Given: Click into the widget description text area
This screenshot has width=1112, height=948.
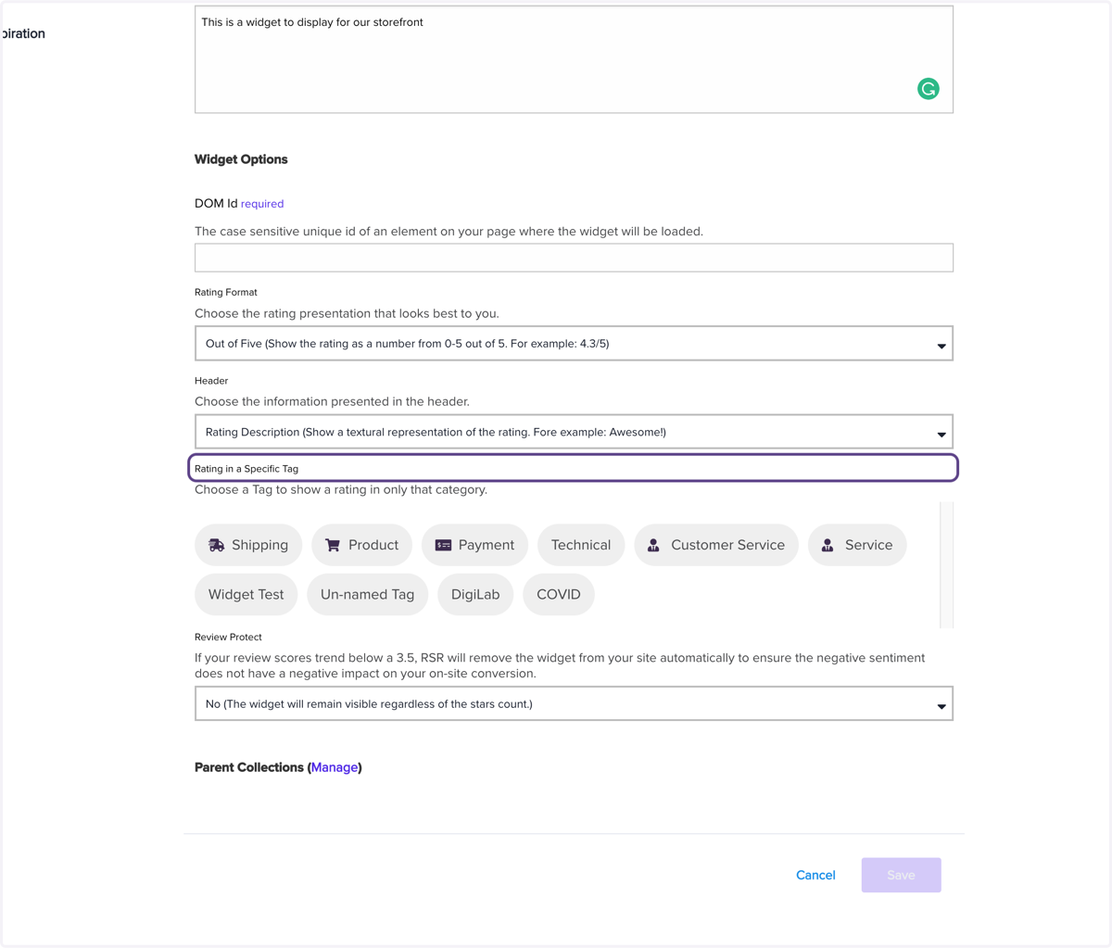Looking at the screenshot, I should tap(574, 59).
